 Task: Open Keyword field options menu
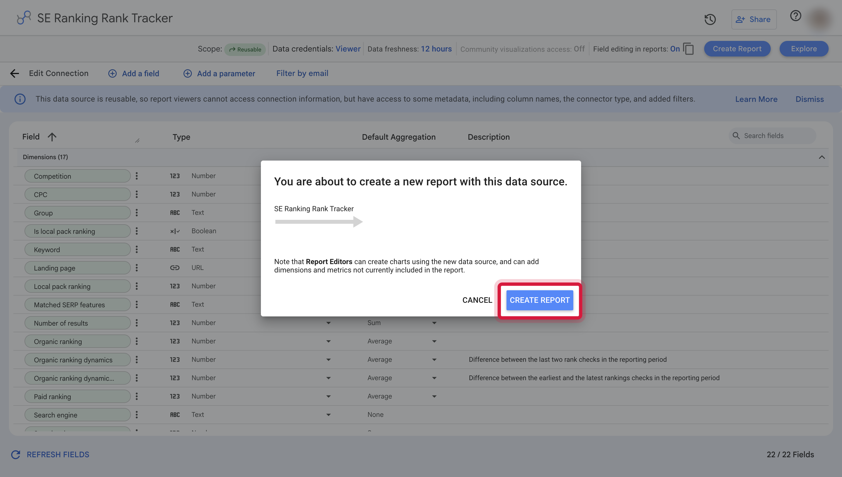coord(137,249)
